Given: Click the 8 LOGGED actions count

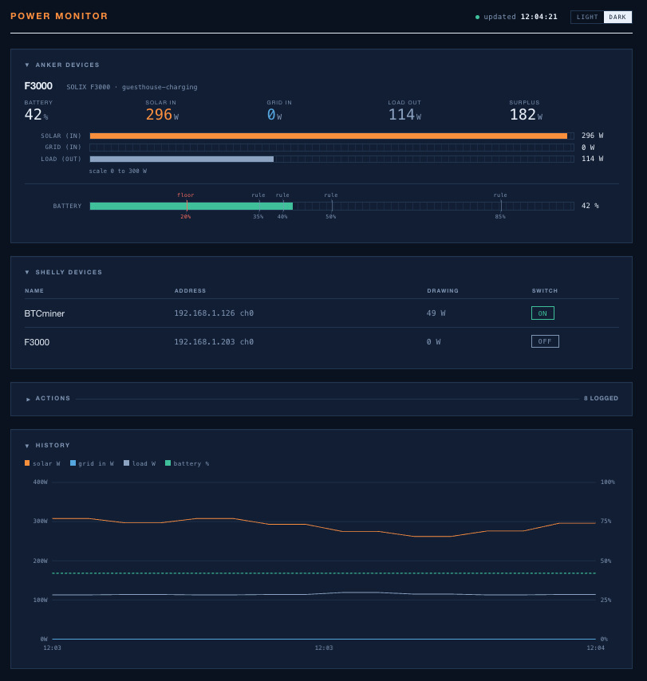Looking at the screenshot, I should (601, 398).
